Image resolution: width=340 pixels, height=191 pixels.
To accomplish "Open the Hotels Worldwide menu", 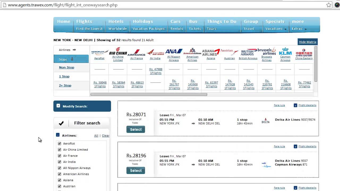I will (x=118, y=25).
